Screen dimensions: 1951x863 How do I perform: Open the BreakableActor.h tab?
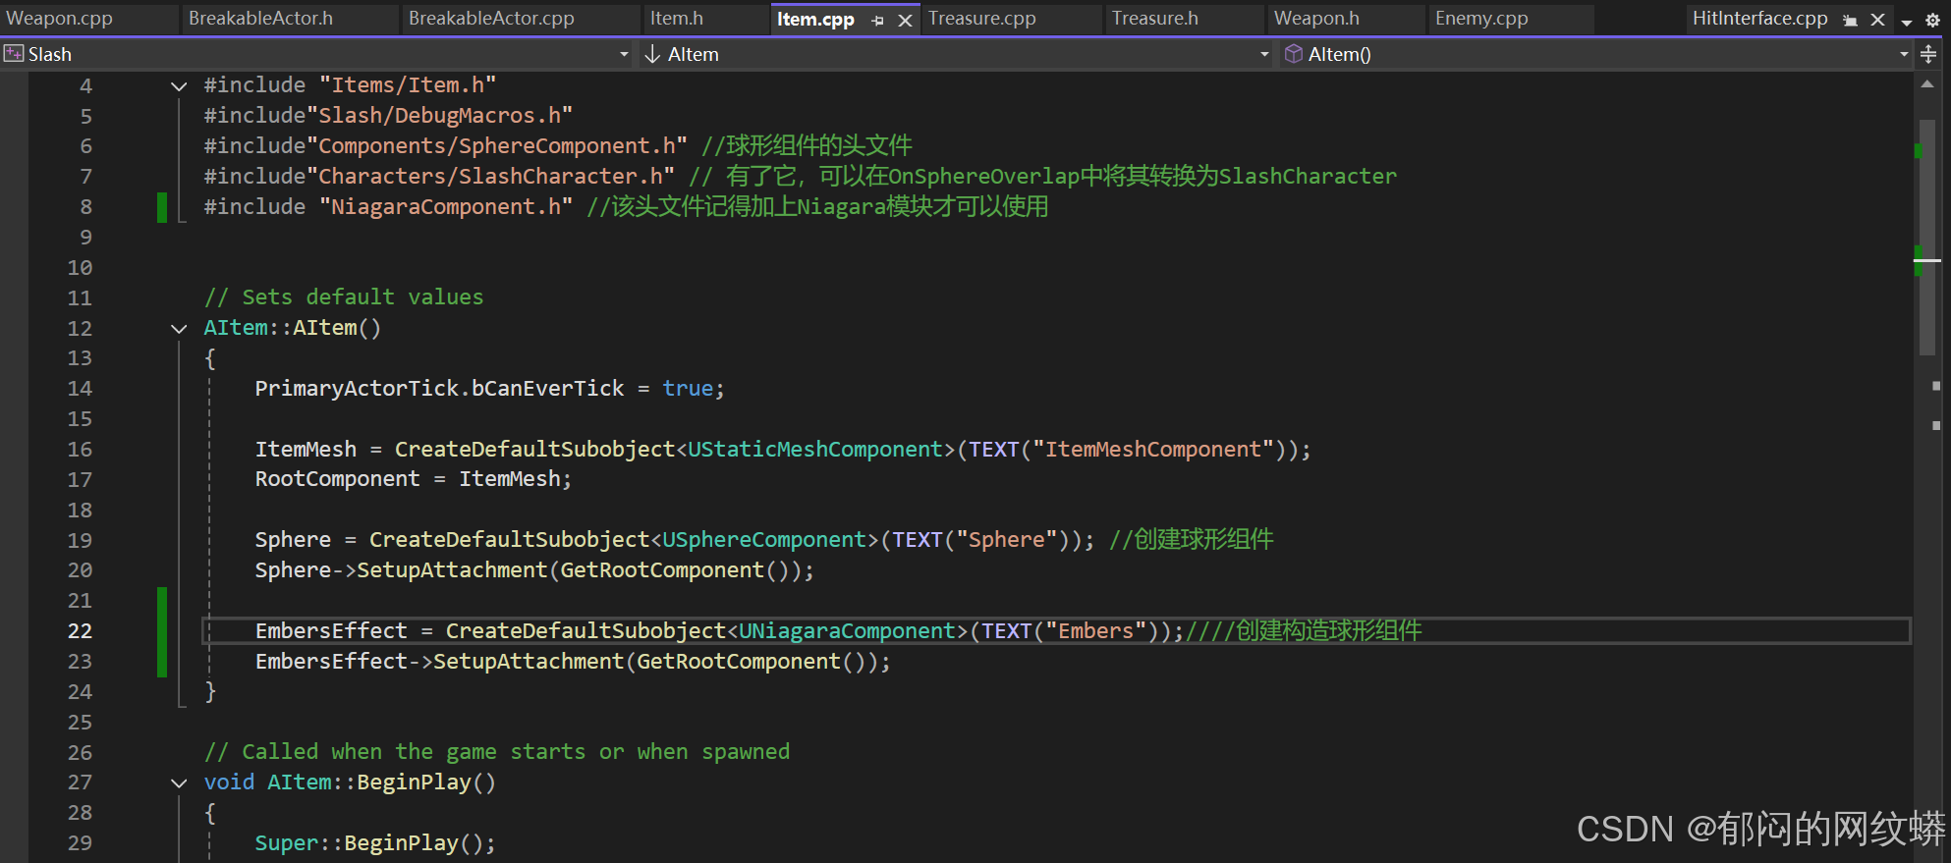260,19
